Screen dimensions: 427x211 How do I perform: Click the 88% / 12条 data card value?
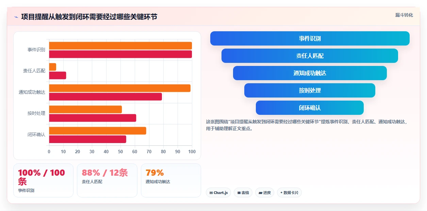coord(105,173)
